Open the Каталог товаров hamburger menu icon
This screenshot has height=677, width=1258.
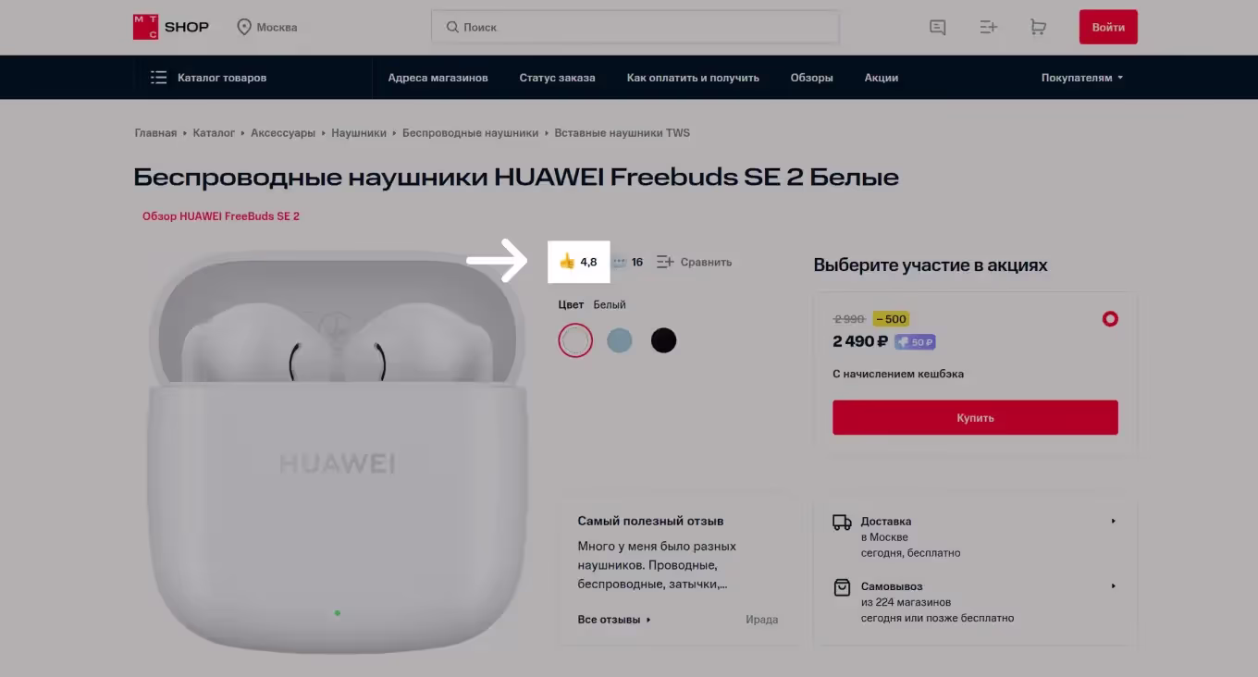159,78
